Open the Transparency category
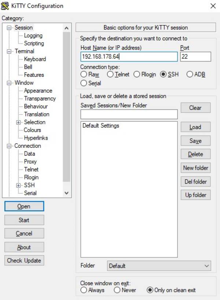This screenshot has height=300, width=220. pos(40,99)
